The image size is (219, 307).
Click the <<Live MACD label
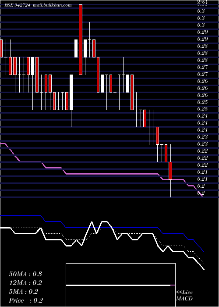pyautogui.click(x=184, y=295)
